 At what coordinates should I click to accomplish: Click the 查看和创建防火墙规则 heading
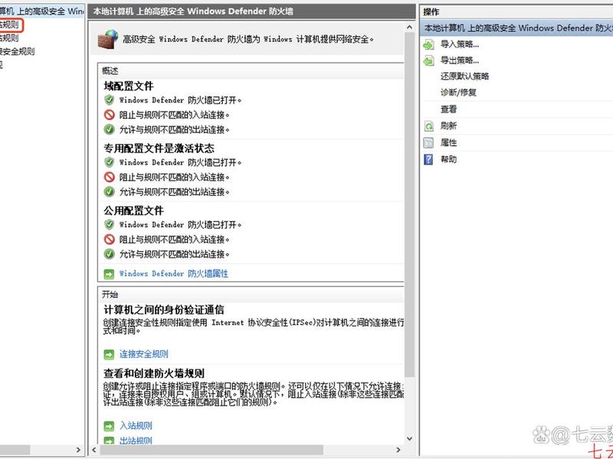(154, 373)
